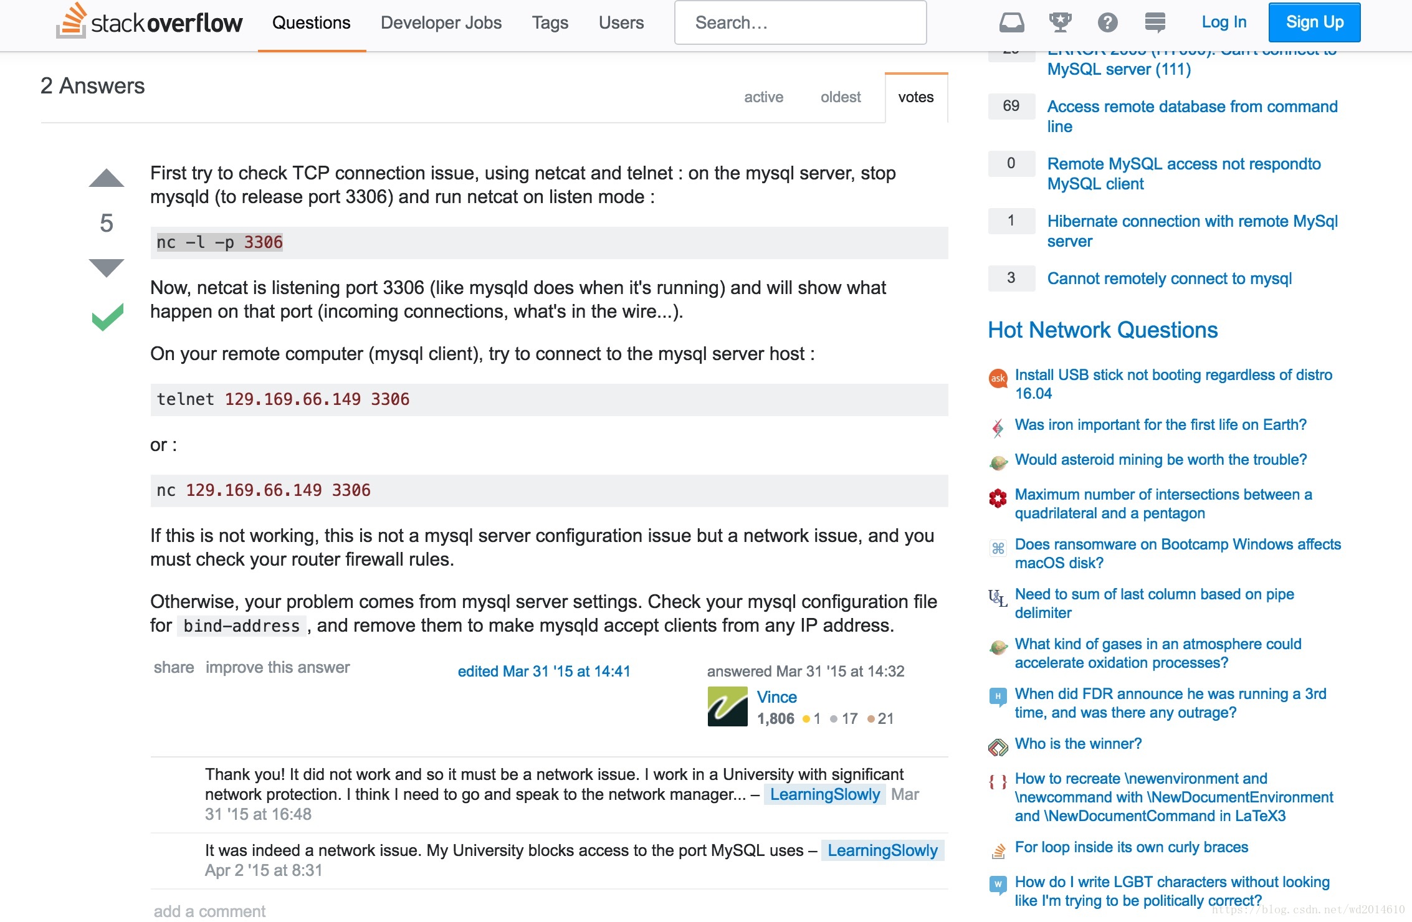The width and height of the screenshot is (1412, 922).
Task: Open LearningSlowly profile in first comment
Action: click(x=824, y=794)
